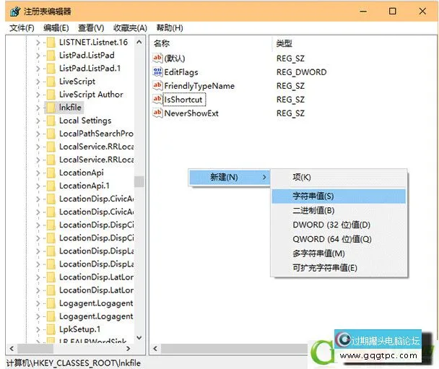Image resolution: width=439 pixels, height=369 pixels.
Task: Select the FriendlyTypeName value name
Action: coord(199,86)
